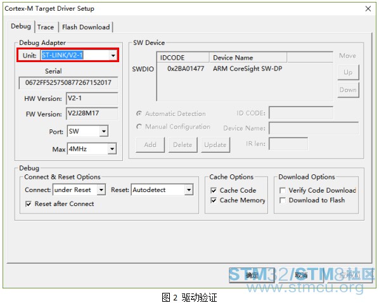Click the HW Version field
This screenshot has height=303, width=379.
pos(92,98)
